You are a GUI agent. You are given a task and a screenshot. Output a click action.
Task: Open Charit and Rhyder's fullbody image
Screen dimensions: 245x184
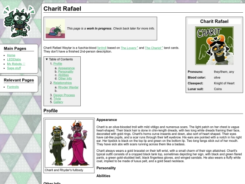coord(69,143)
